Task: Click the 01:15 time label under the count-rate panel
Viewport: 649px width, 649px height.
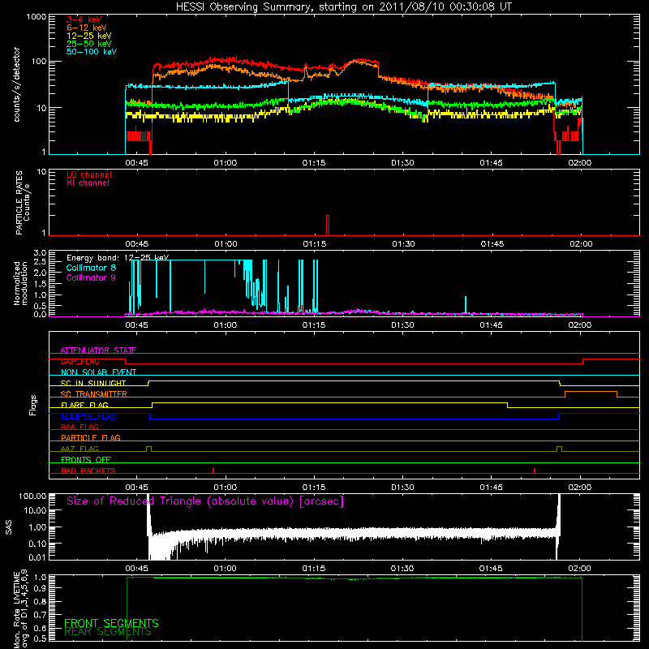Action: tap(314, 163)
